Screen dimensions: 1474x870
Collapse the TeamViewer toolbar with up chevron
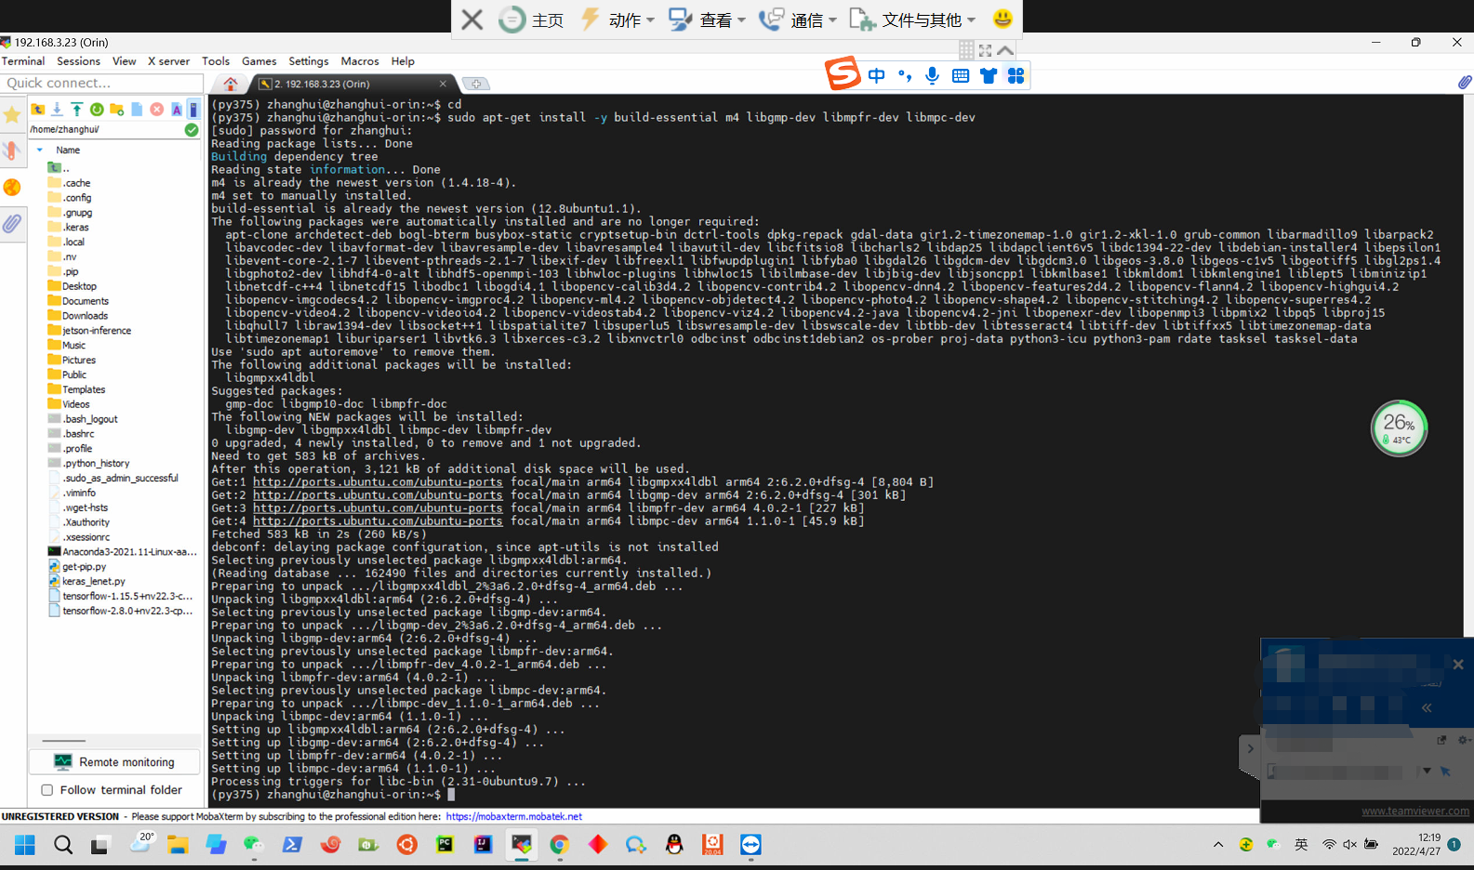[1005, 50]
